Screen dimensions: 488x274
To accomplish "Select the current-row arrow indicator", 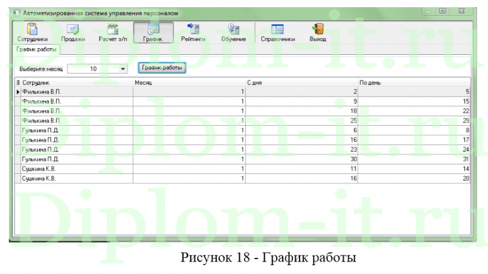I will 18,92.
